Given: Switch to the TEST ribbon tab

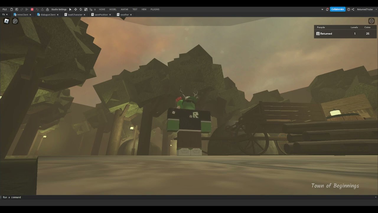Looking at the screenshot, I should pos(135,9).
